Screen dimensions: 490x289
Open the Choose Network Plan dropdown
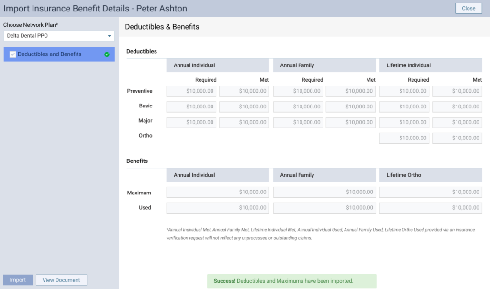pos(58,36)
